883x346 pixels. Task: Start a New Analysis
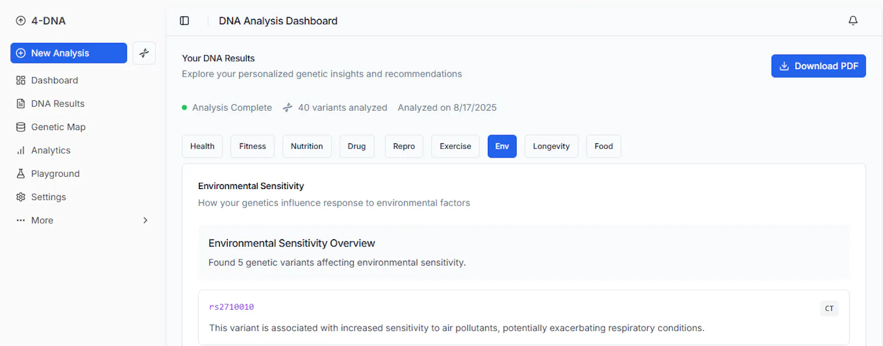pyautogui.click(x=69, y=53)
